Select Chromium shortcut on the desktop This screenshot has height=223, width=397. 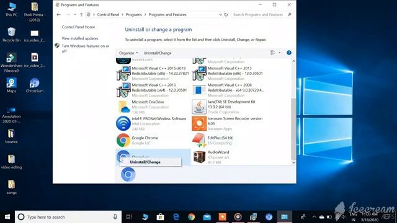(35, 85)
